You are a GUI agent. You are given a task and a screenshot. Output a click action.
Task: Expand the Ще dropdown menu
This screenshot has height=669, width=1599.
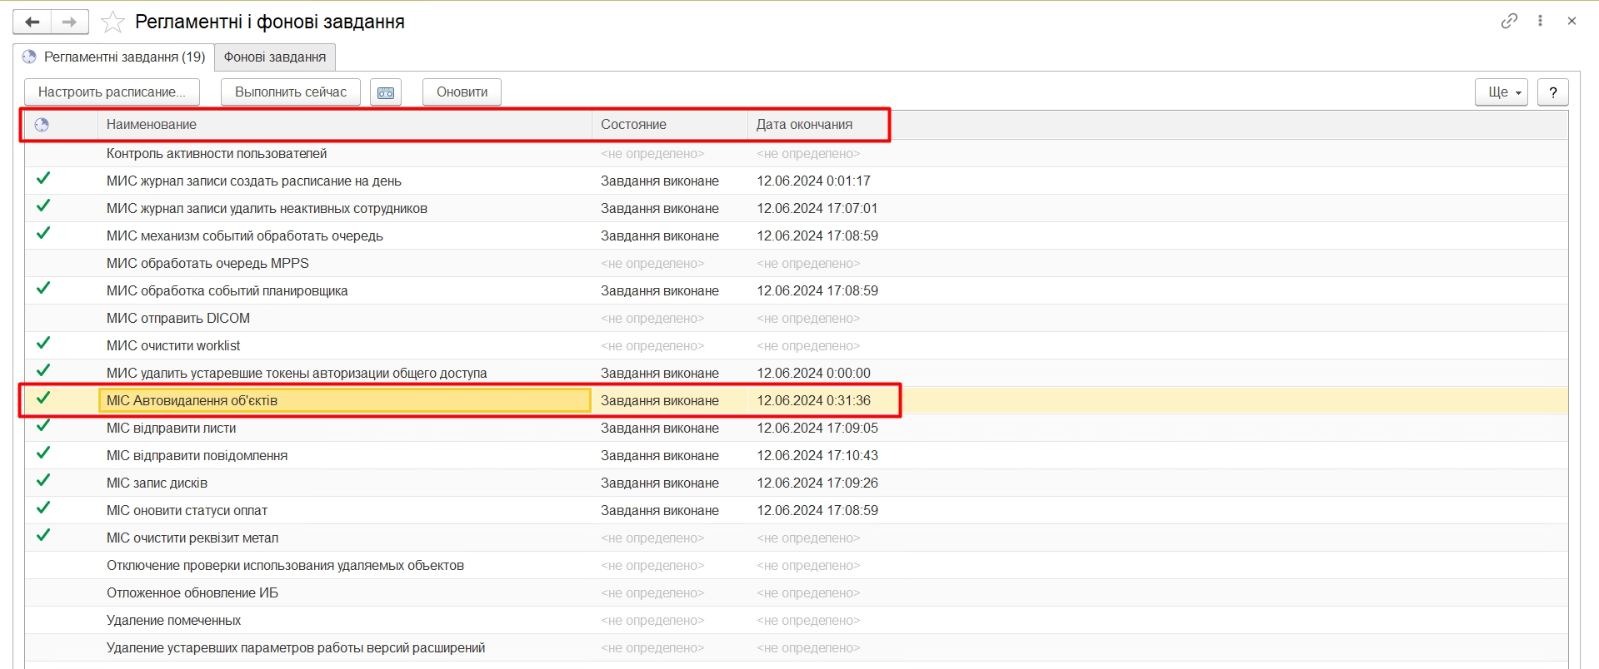[x=1501, y=92]
